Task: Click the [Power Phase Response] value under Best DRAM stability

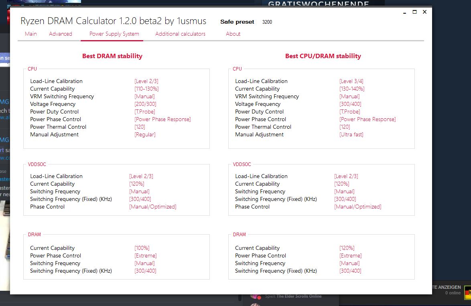Action: point(162,119)
